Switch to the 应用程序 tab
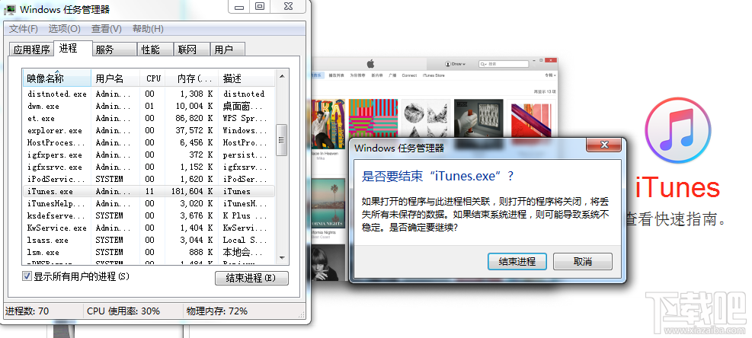The width and height of the screenshot is (752, 338). click(x=32, y=49)
